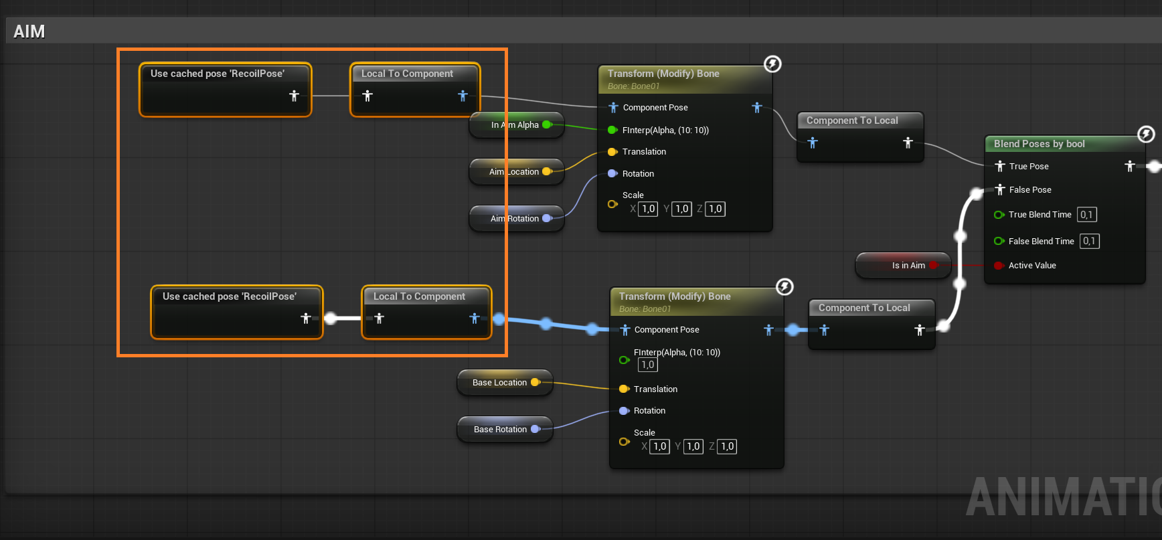Select the Component To Local node feeding False Pose
This screenshot has width=1162, height=540.
pyautogui.click(x=870, y=308)
